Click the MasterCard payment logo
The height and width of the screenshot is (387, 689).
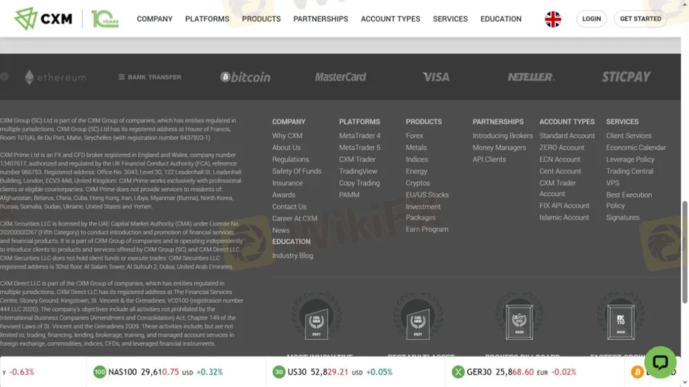340,77
